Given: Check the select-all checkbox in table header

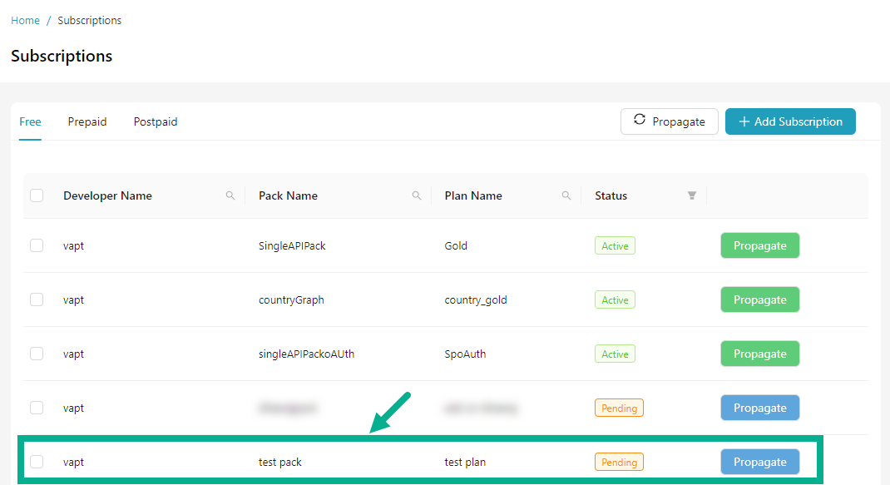Looking at the screenshot, I should pyautogui.click(x=37, y=195).
